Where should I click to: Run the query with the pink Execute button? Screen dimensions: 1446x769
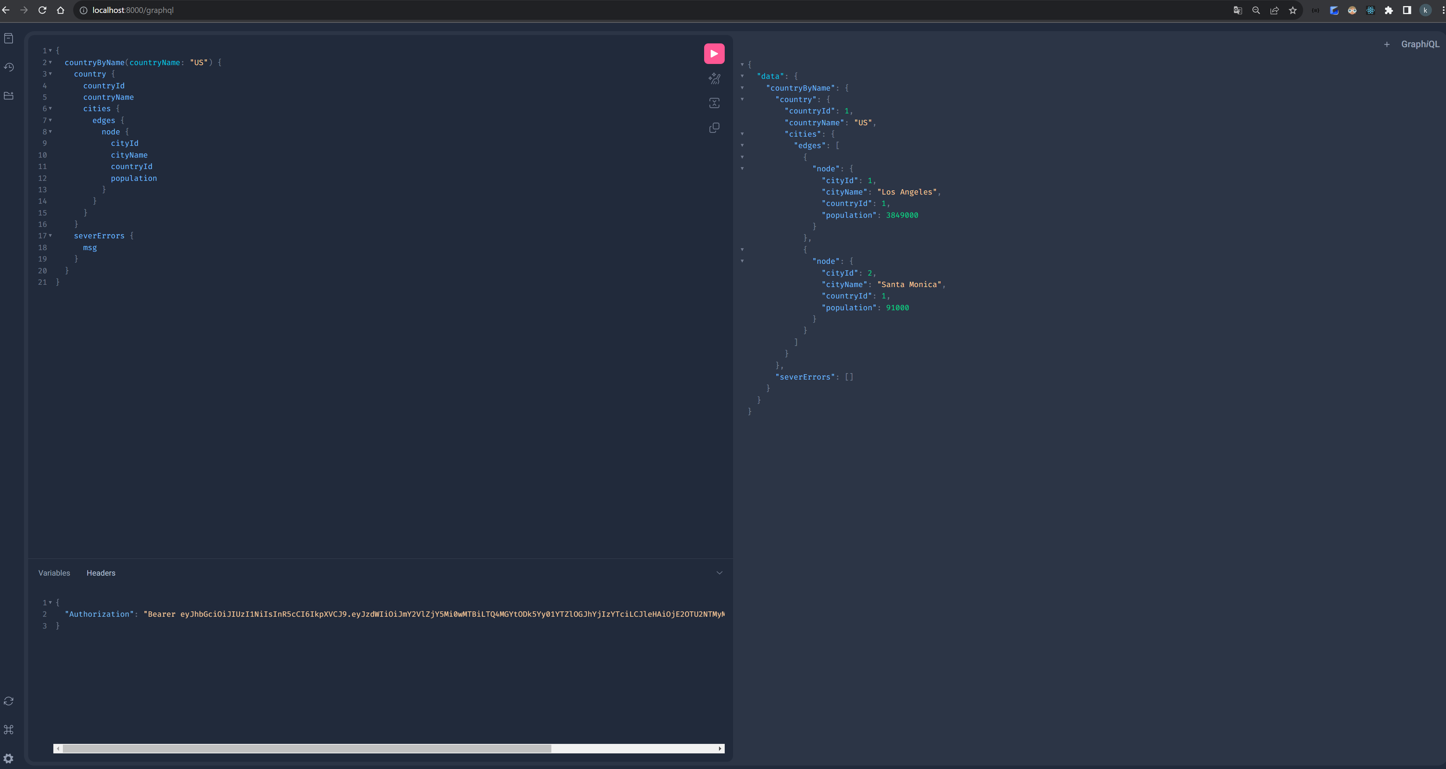pyautogui.click(x=714, y=54)
